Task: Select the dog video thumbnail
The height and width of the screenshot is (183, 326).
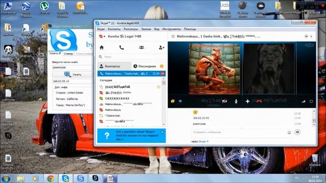Action: (x=269, y=69)
